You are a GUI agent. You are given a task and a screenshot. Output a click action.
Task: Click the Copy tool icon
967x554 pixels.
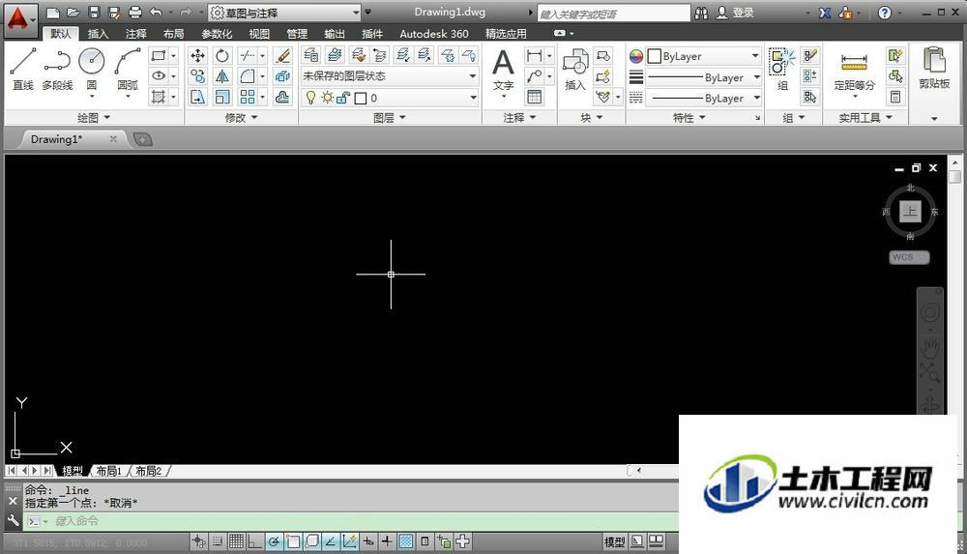pos(198,75)
